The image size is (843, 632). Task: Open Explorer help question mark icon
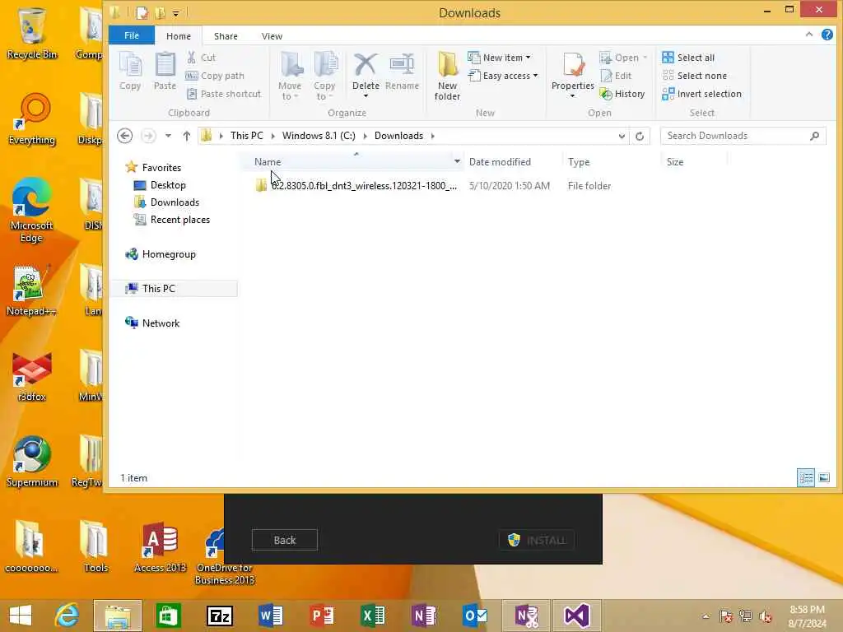coord(827,35)
